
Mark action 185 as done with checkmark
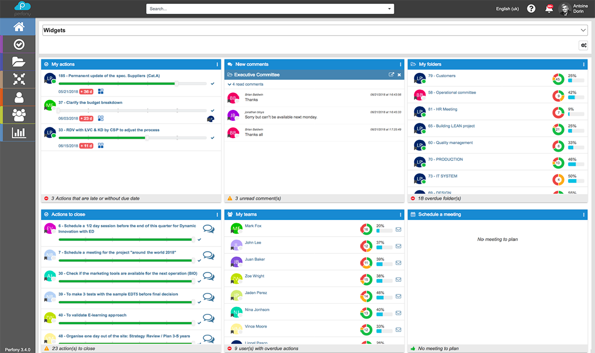pos(213,84)
